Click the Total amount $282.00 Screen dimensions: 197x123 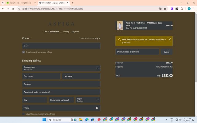[167, 76]
